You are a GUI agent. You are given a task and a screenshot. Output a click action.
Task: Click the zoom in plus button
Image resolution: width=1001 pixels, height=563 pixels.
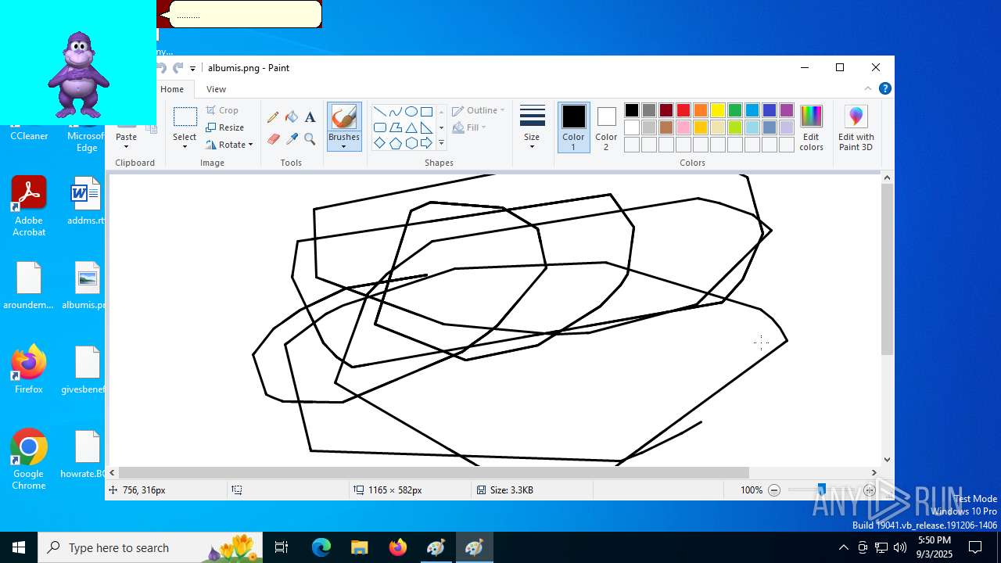pyautogui.click(x=870, y=490)
